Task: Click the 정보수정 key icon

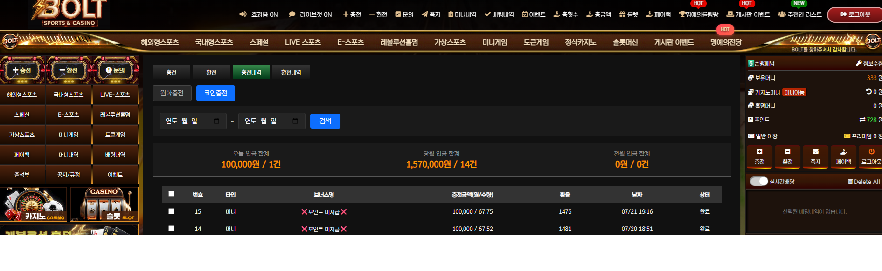Action: (x=859, y=63)
